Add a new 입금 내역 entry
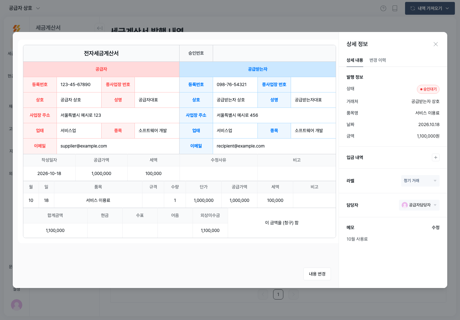The image size is (460, 320). [436, 157]
